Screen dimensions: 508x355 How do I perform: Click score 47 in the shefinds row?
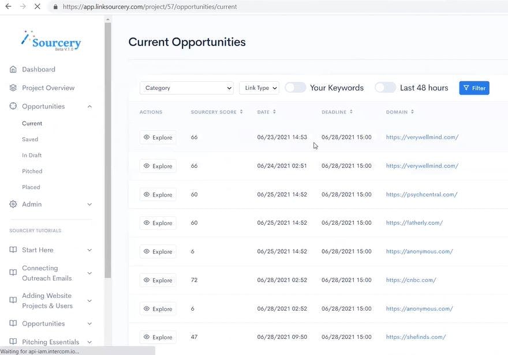point(194,337)
